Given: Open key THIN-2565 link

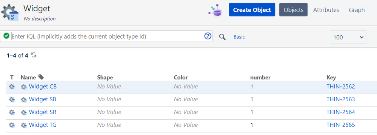Looking at the screenshot, I should tap(341, 125).
